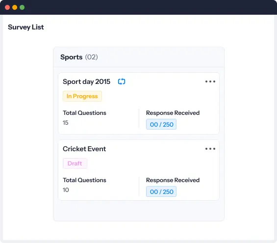Click the red close window button
Viewport: 277px width, 243px height.
click(7, 7)
